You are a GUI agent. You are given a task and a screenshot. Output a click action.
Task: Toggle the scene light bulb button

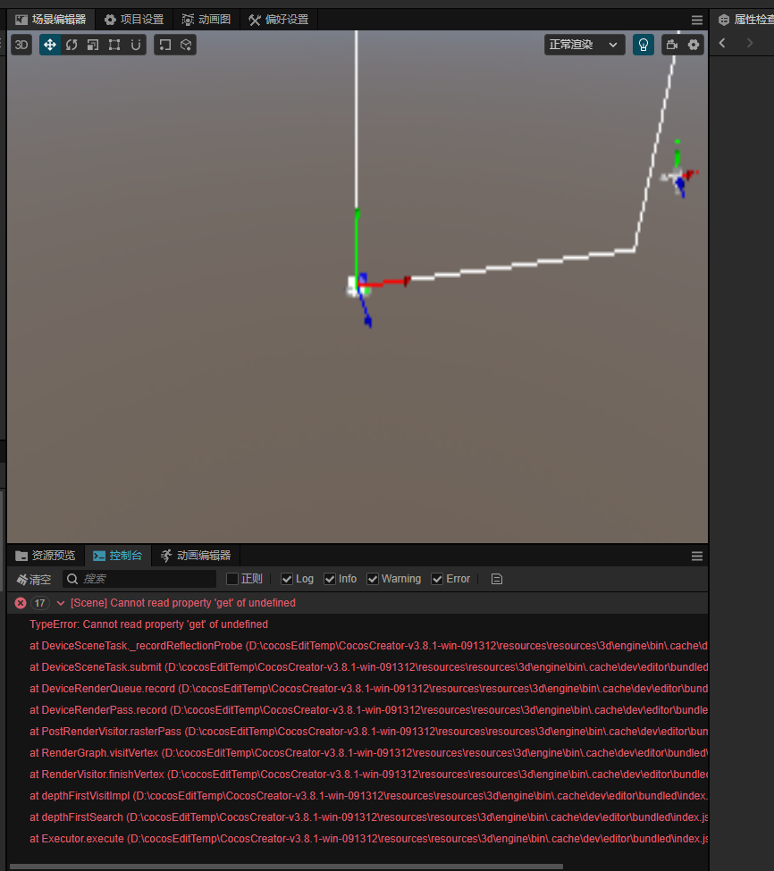[644, 45]
